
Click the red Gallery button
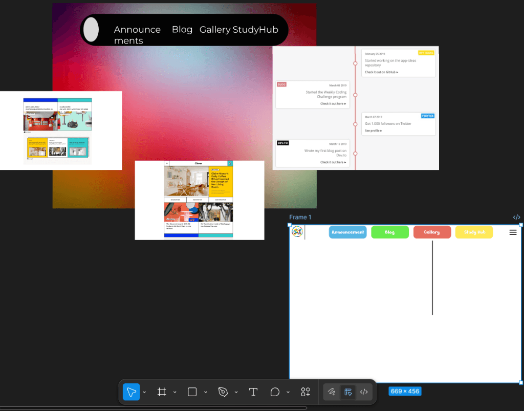pyautogui.click(x=432, y=232)
